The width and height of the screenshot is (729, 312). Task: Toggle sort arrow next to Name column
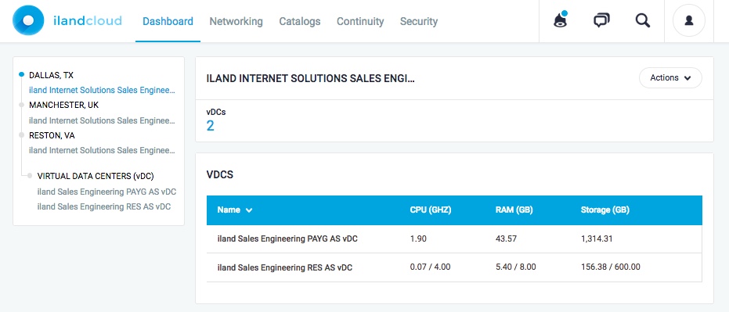coord(249,210)
